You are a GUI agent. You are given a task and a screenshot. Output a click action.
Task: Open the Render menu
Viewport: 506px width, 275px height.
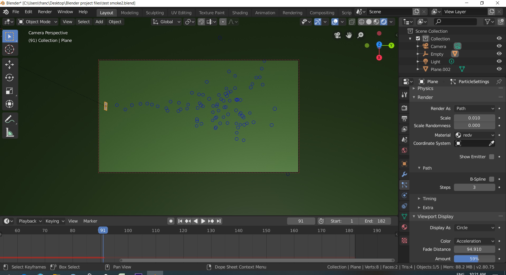(45, 12)
